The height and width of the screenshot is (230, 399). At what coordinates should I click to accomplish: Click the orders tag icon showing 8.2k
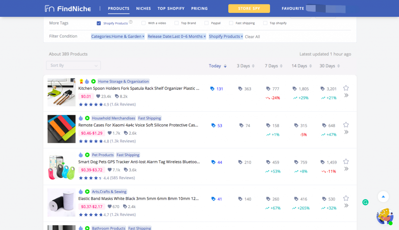(x=117, y=96)
